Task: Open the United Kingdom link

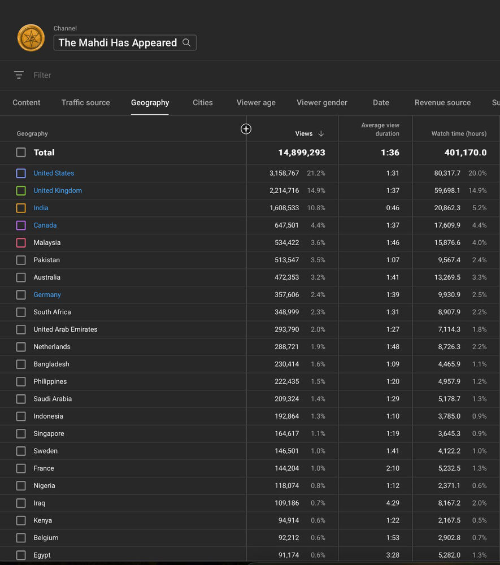Action: pos(58,190)
